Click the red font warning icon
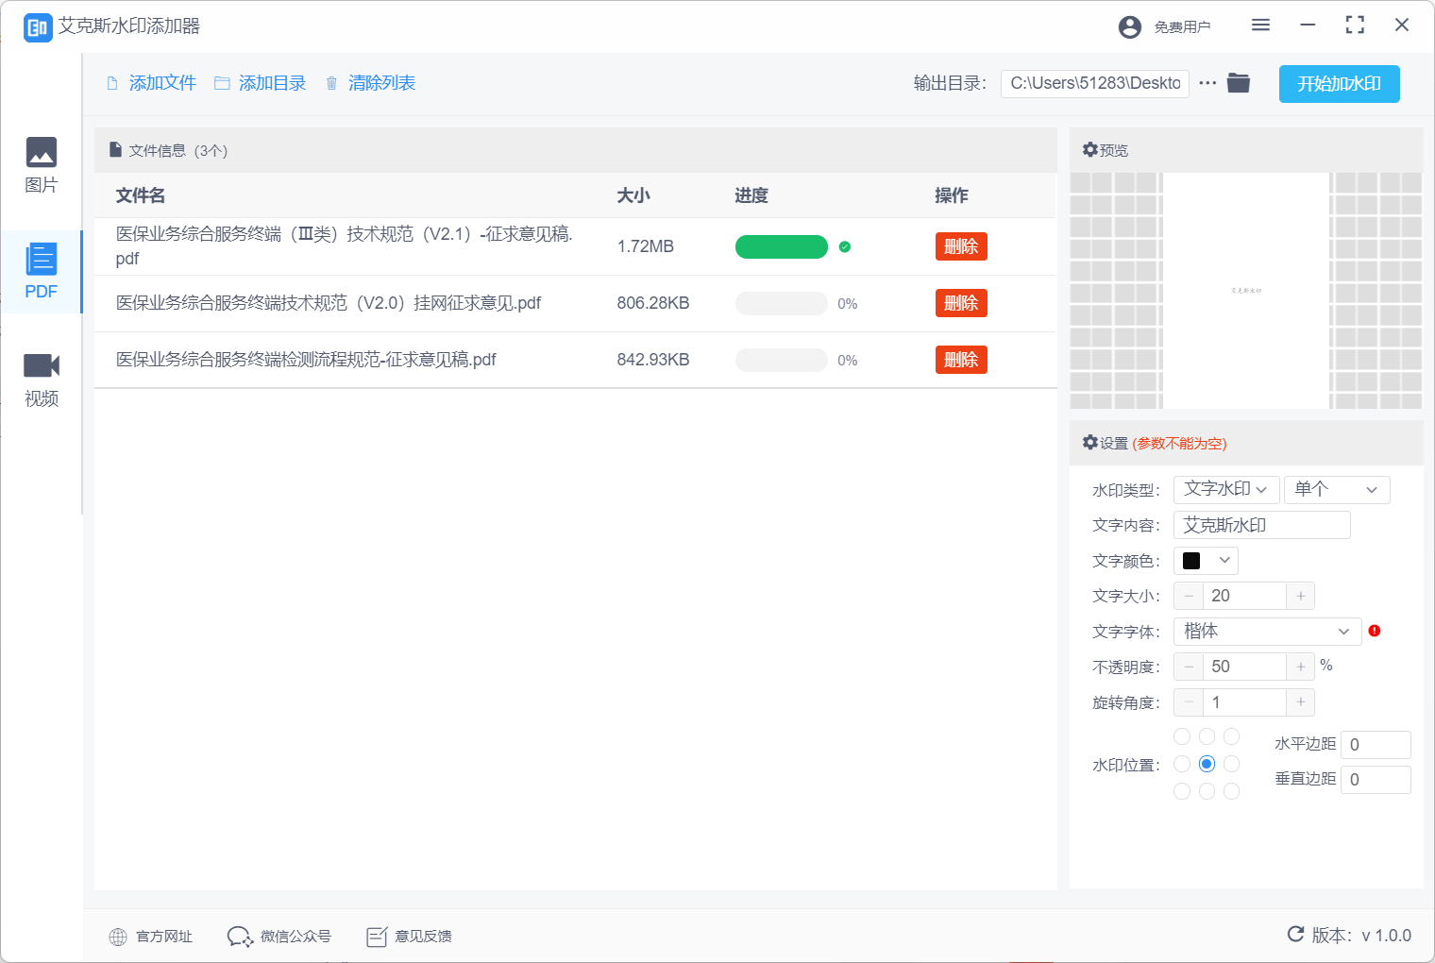The image size is (1435, 963). coord(1375,631)
